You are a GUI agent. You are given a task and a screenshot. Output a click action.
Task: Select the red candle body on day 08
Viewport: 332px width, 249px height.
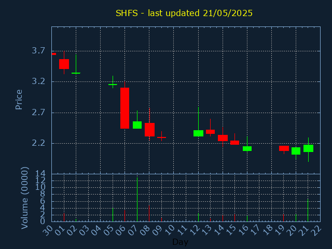tap(149, 130)
